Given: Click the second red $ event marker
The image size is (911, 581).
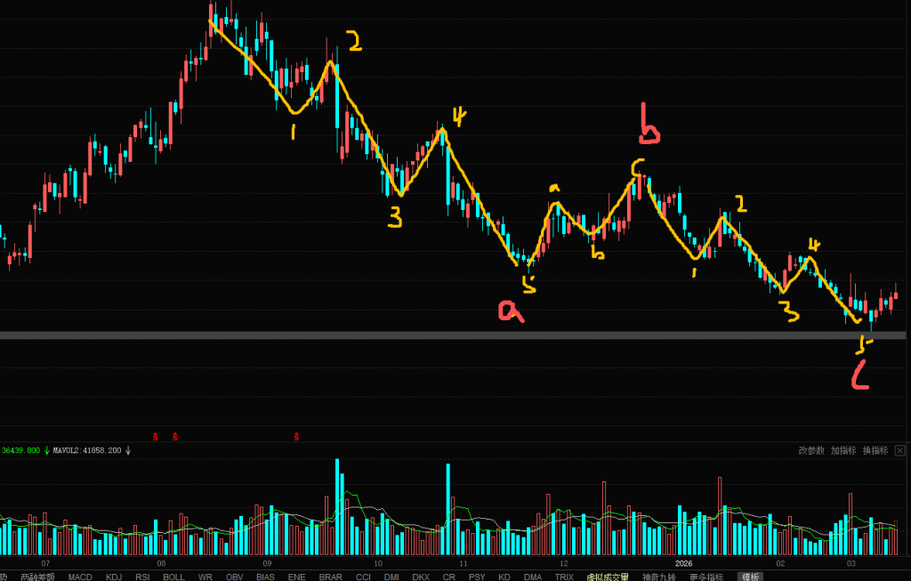Looking at the screenshot, I should 174,437.
